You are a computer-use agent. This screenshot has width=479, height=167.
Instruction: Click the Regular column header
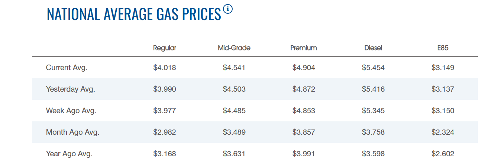(x=165, y=48)
